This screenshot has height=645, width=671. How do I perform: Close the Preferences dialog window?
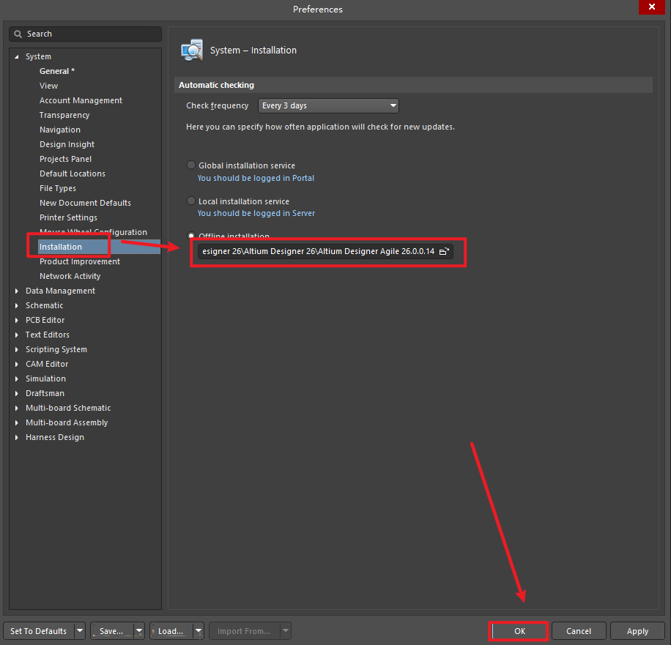coord(650,9)
